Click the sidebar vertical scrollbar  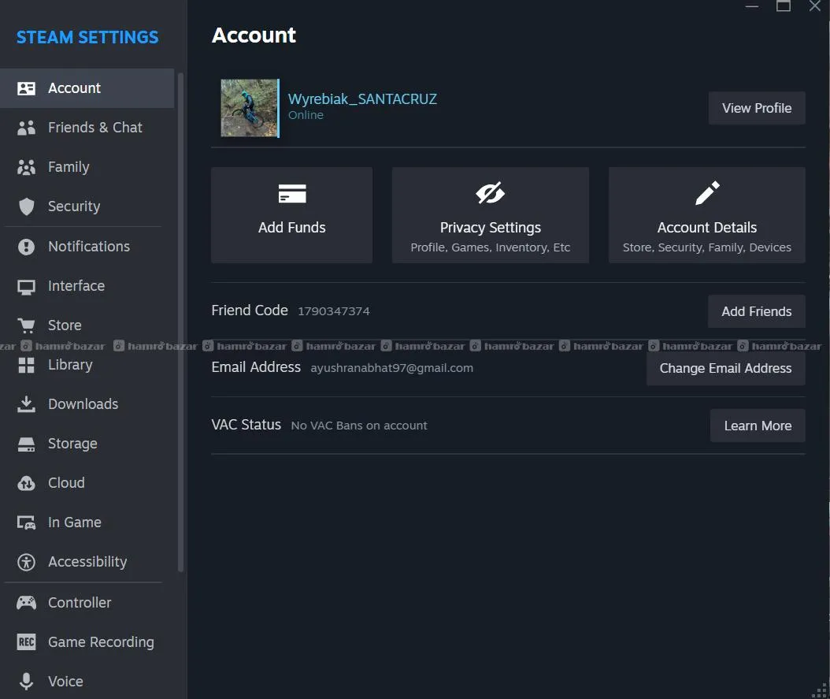click(180, 315)
